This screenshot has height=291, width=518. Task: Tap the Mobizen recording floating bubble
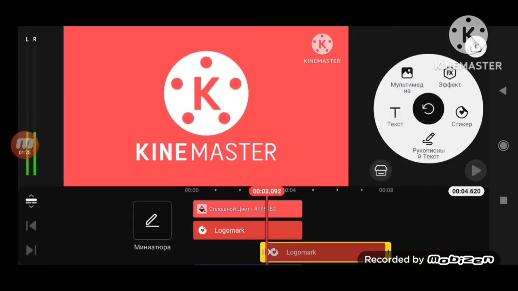coord(25,145)
